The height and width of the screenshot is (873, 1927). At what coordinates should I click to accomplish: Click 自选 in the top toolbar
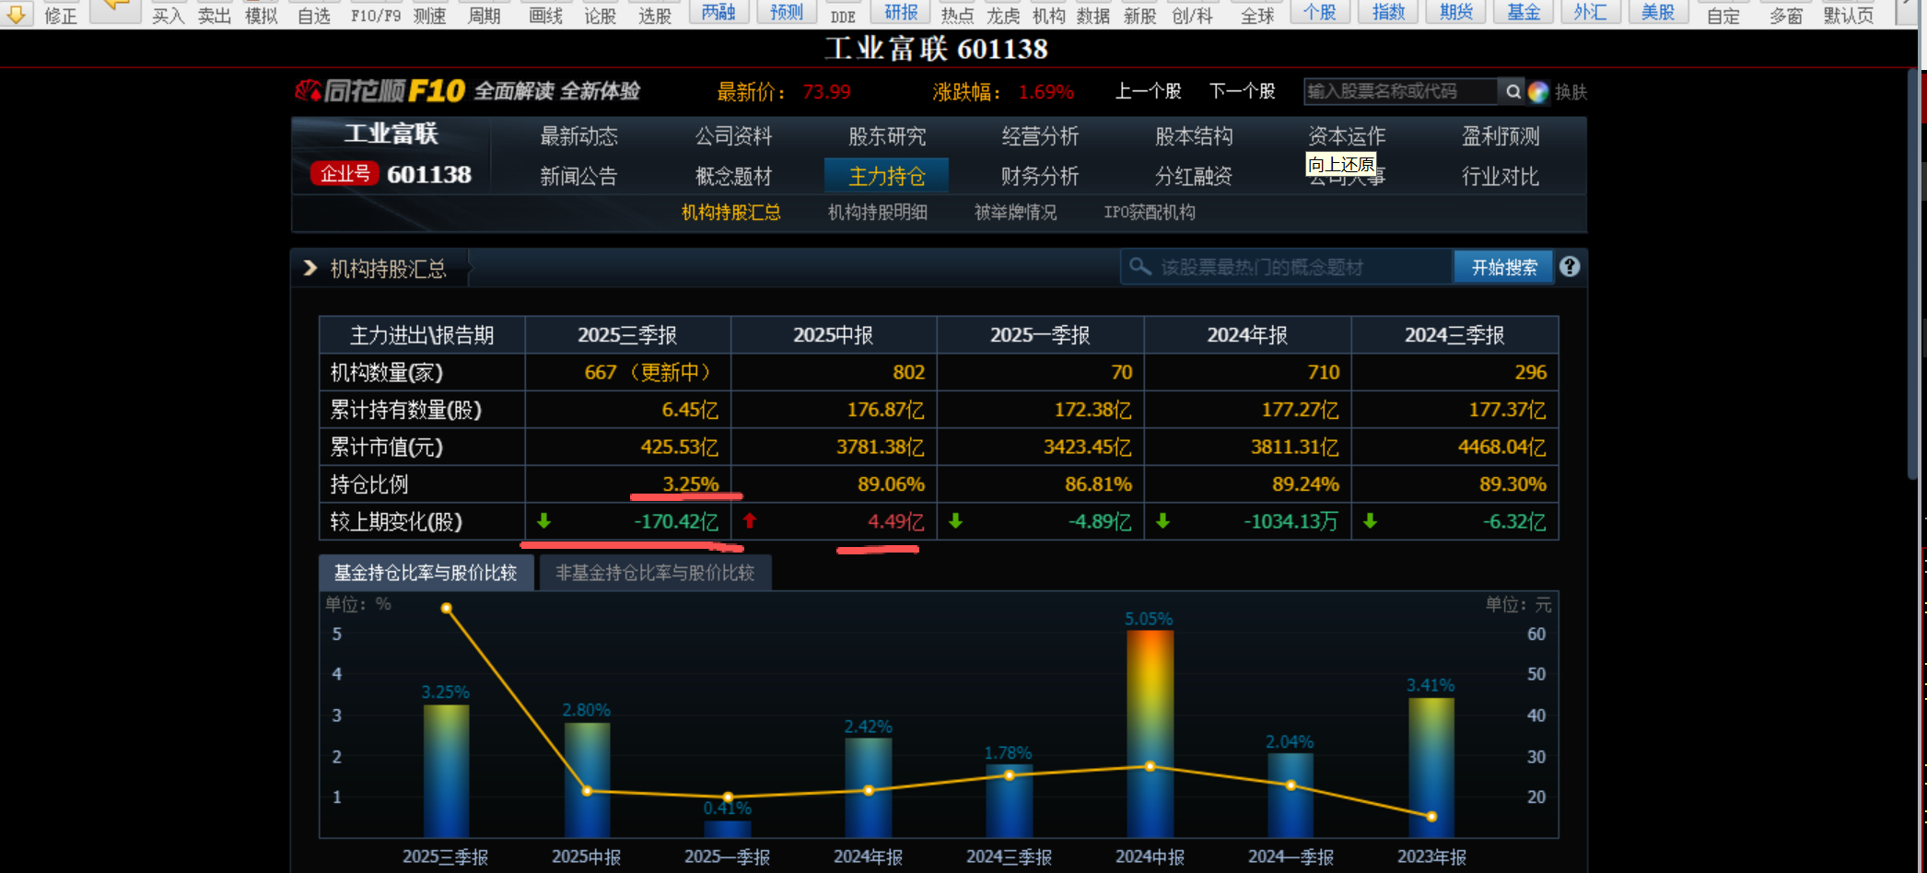point(314,16)
